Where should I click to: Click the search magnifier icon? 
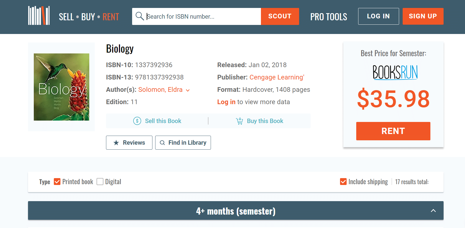point(140,16)
